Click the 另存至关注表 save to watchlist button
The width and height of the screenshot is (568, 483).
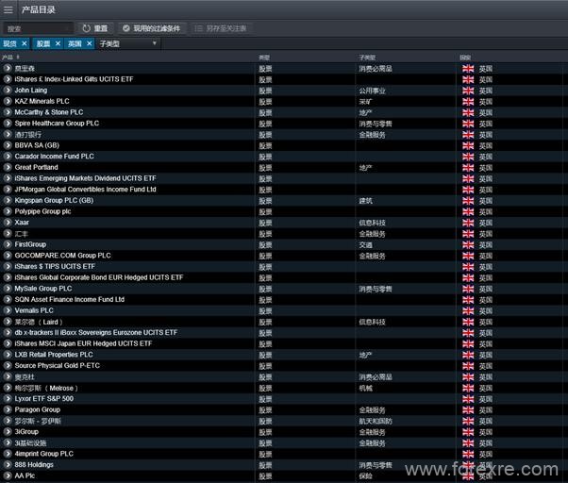click(x=221, y=28)
